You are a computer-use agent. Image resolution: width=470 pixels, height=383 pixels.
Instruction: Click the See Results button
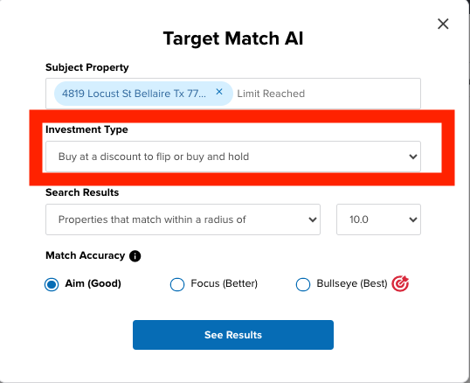click(233, 335)
